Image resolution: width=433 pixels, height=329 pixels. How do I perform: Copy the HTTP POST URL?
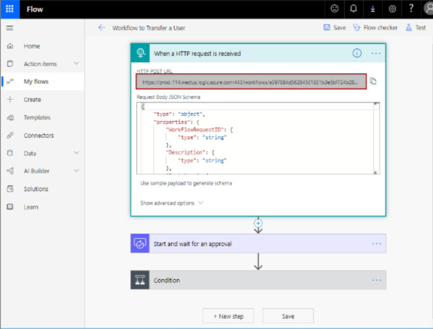(x=373, y=81)
